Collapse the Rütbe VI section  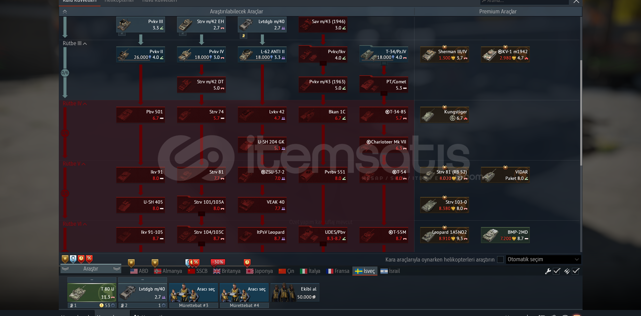coord(75,224)
